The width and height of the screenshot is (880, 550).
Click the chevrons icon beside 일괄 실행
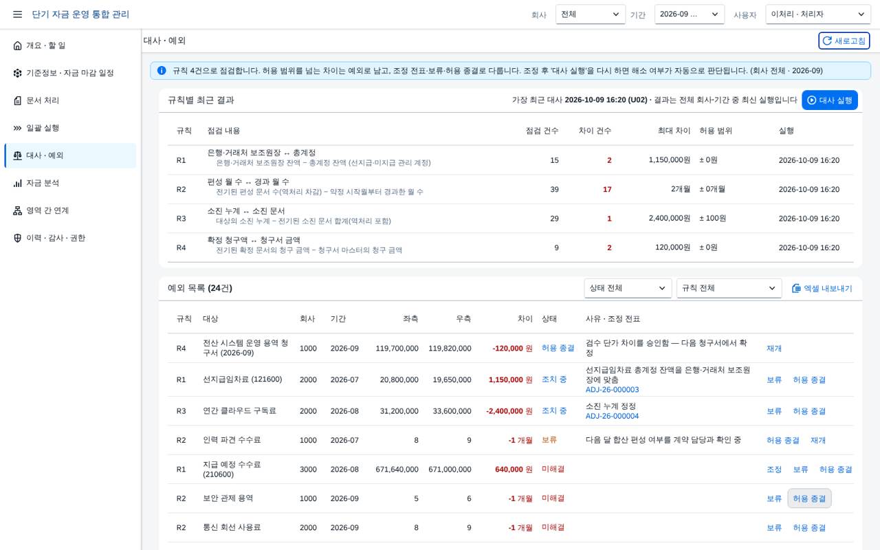pos(18,128)
